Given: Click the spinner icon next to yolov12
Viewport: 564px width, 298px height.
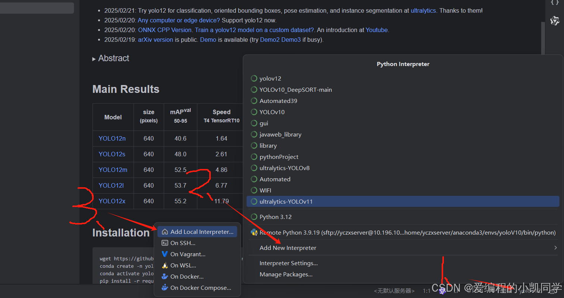Looking at the screenshot, I should click(x=254, y=78).
